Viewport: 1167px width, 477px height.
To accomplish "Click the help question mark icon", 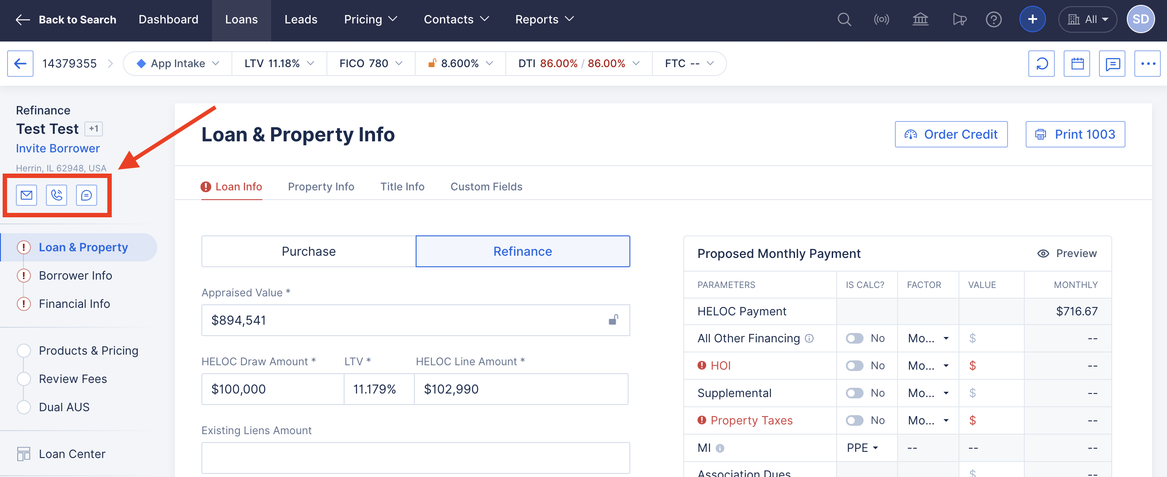I will tap(993, 19).
